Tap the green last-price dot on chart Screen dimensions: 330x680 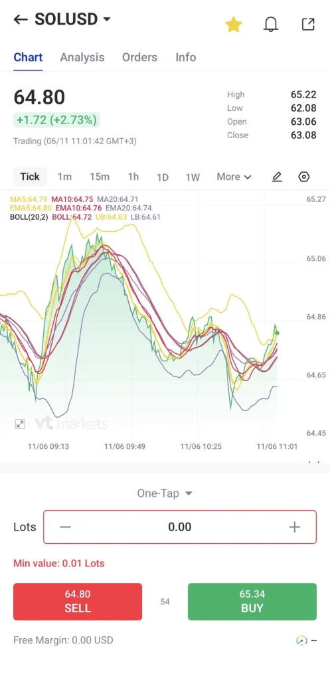coord(277,333)
